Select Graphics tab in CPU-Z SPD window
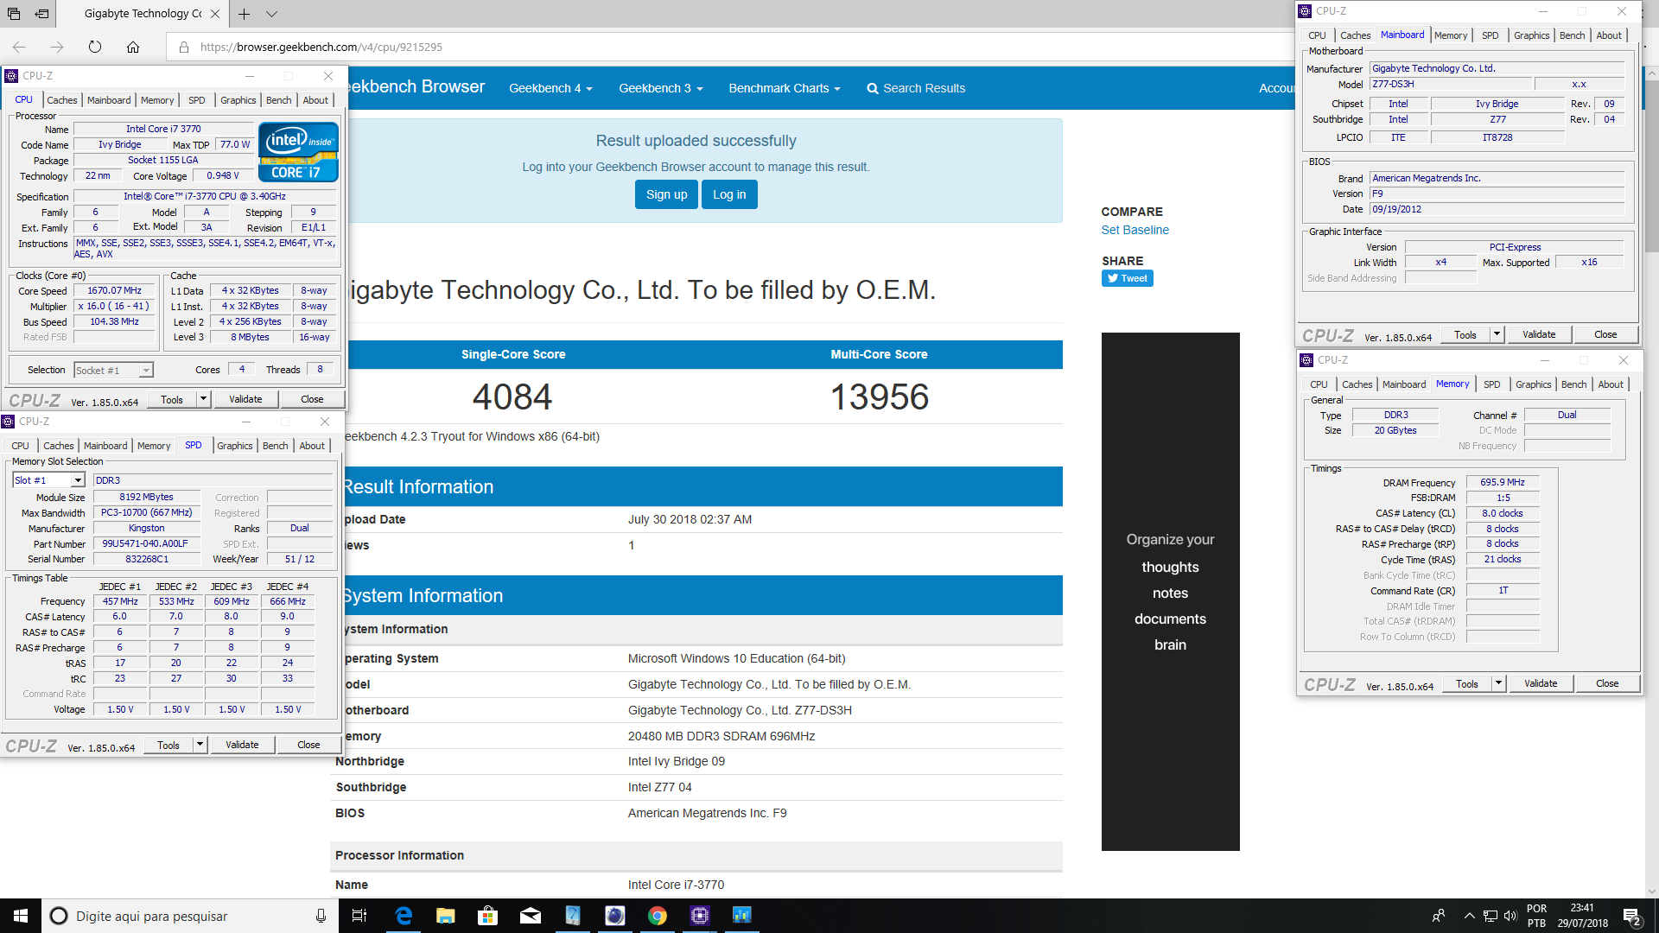Viewport: 1659px width, 933px height. point(234,446)
